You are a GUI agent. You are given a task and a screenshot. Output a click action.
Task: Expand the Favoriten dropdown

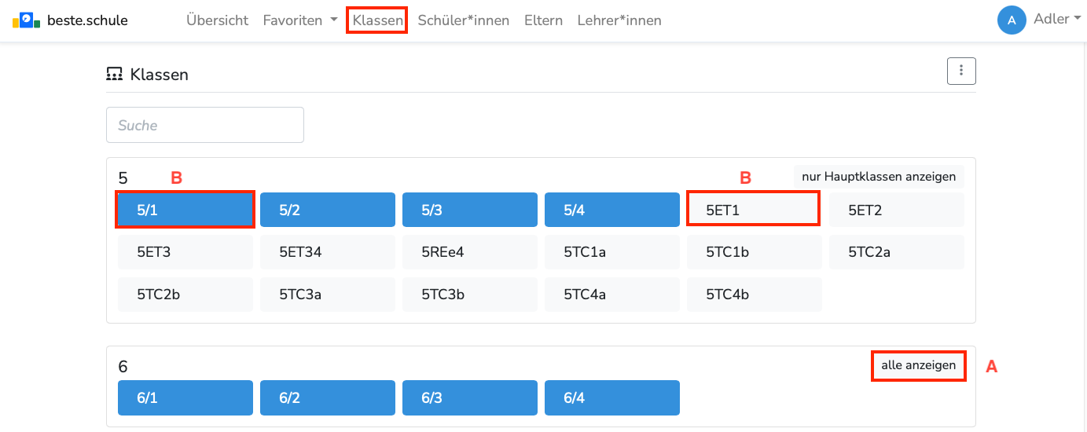tap(300, 20)
